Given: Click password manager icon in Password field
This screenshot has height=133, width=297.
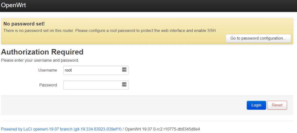Looking at the screenshot, I should click(x=124, y=85).
